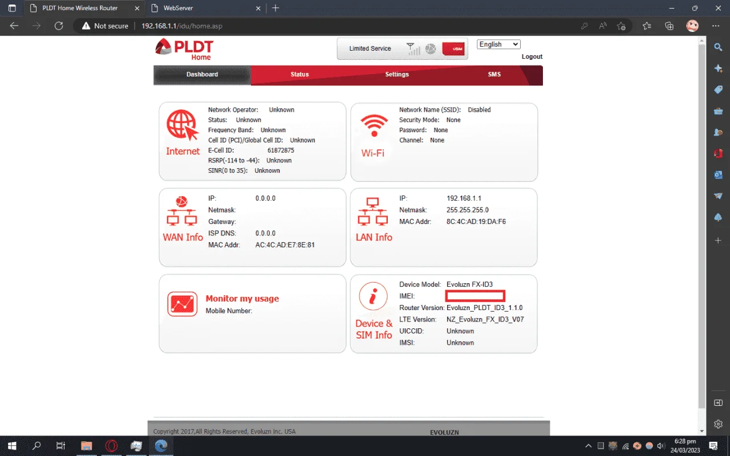This screenshot has height=456, width=730.
Task: Open the Shopping tag icon in sidebar
Action: (x=719, y=89)
